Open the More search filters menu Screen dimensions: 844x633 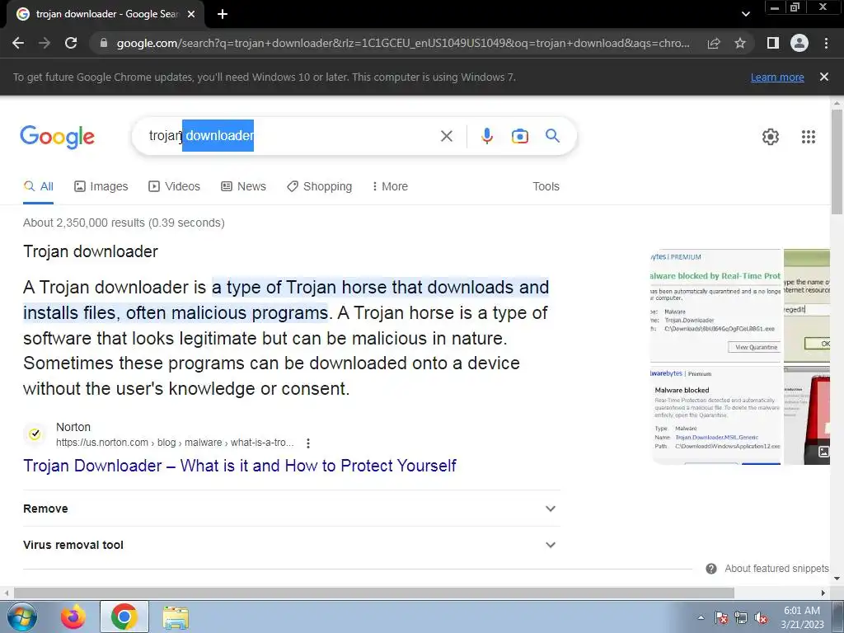click(390, 187)
